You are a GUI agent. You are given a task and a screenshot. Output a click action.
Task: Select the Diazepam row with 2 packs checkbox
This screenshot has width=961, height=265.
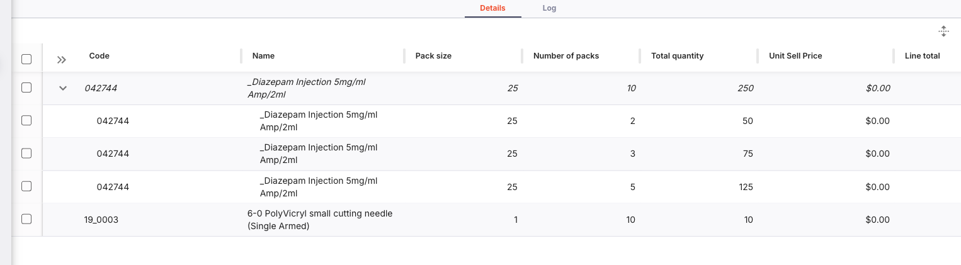(x=26, y=121)
